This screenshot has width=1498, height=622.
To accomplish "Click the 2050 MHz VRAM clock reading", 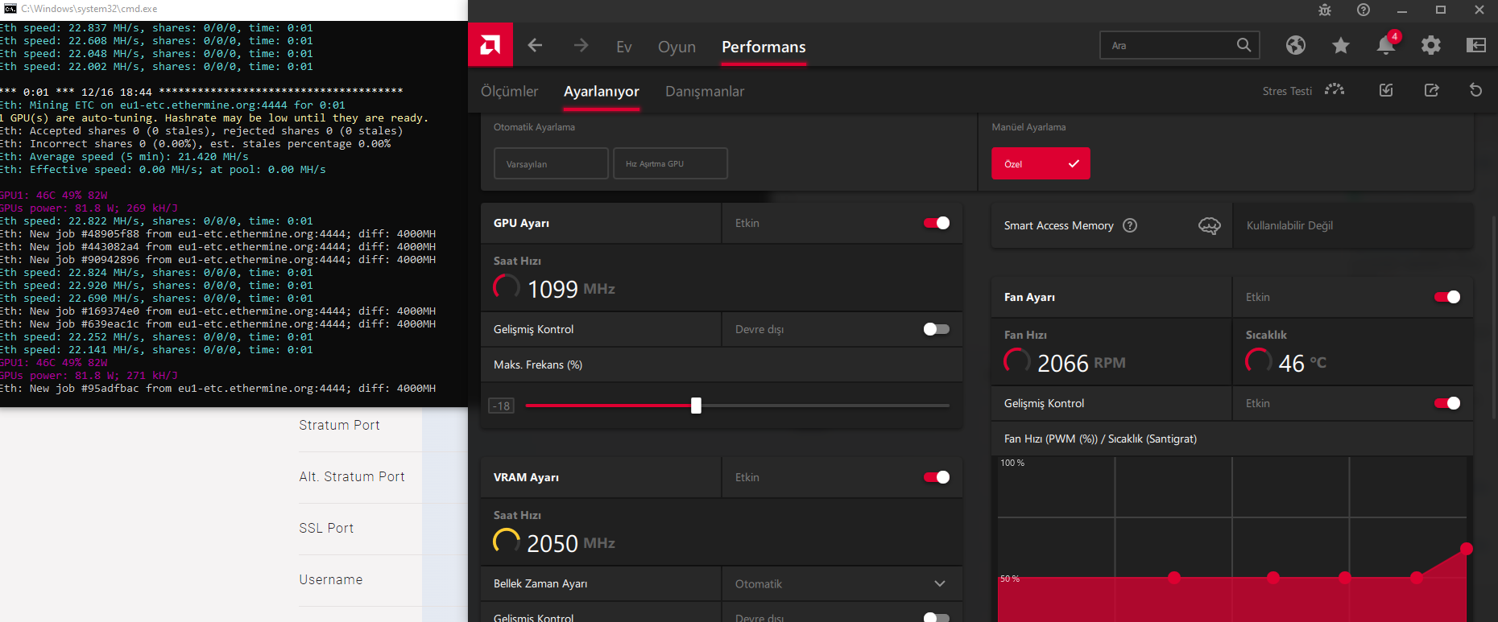I will coord(571,543).
